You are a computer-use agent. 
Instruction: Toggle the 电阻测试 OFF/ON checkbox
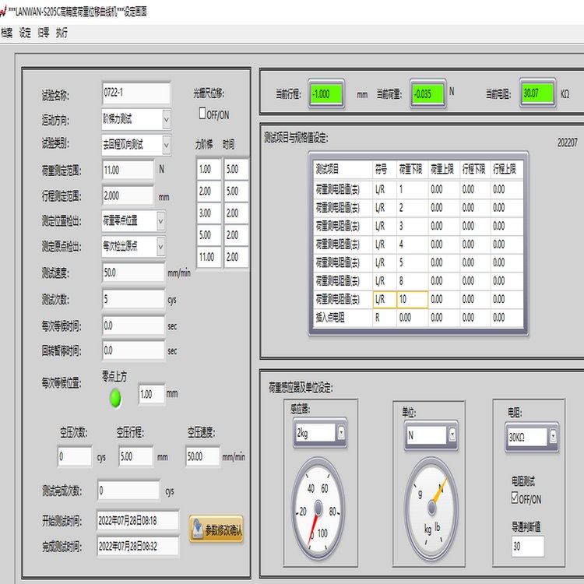515,498
